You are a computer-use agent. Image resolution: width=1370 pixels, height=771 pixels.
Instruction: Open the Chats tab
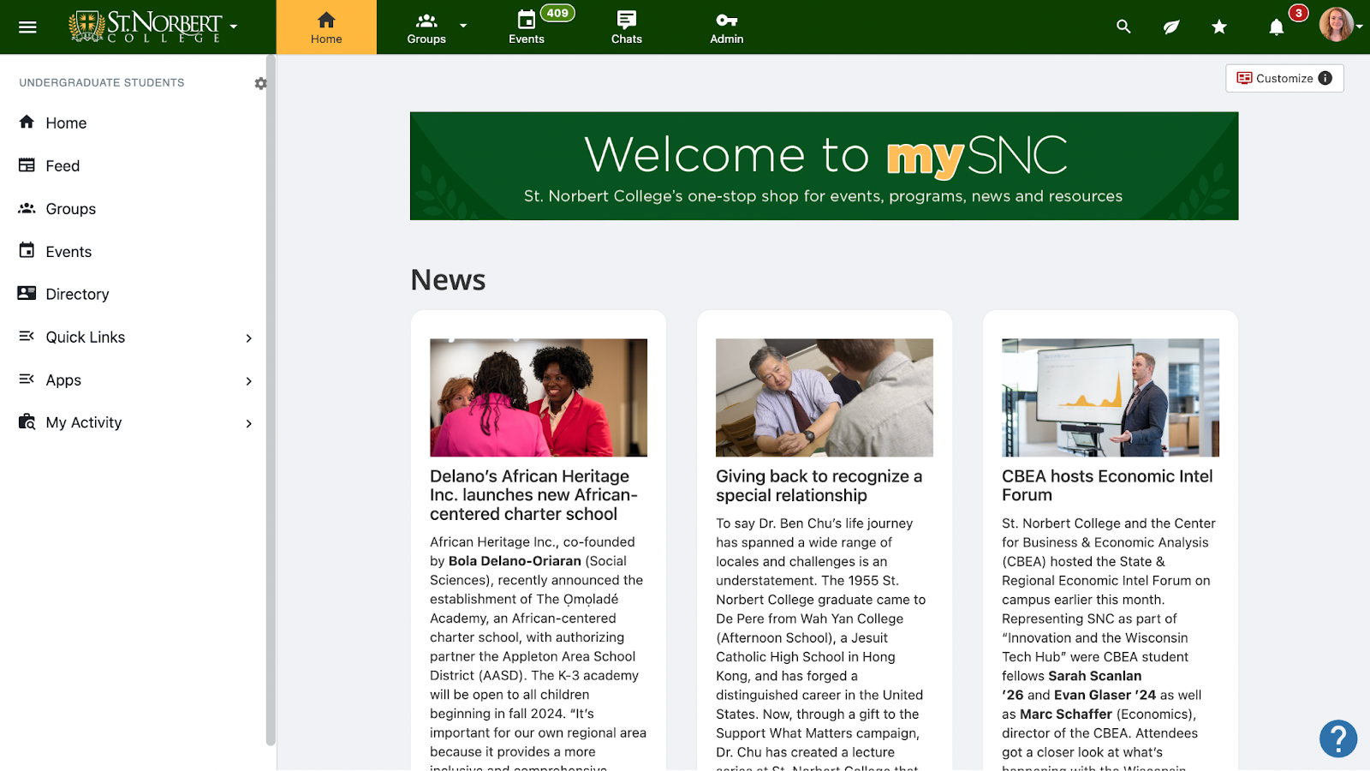627,27
